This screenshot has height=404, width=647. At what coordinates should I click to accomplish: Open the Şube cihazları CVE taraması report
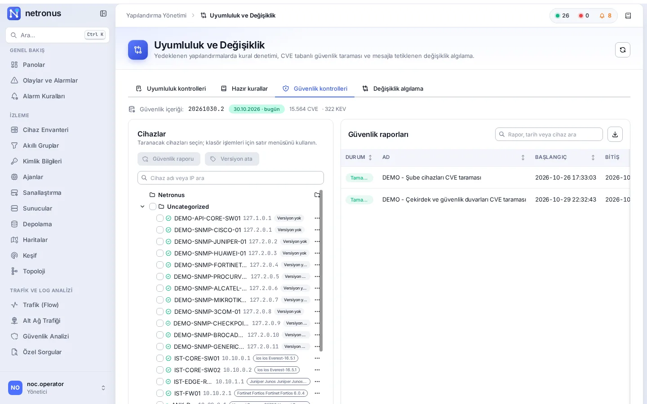(x=431, y=177)
